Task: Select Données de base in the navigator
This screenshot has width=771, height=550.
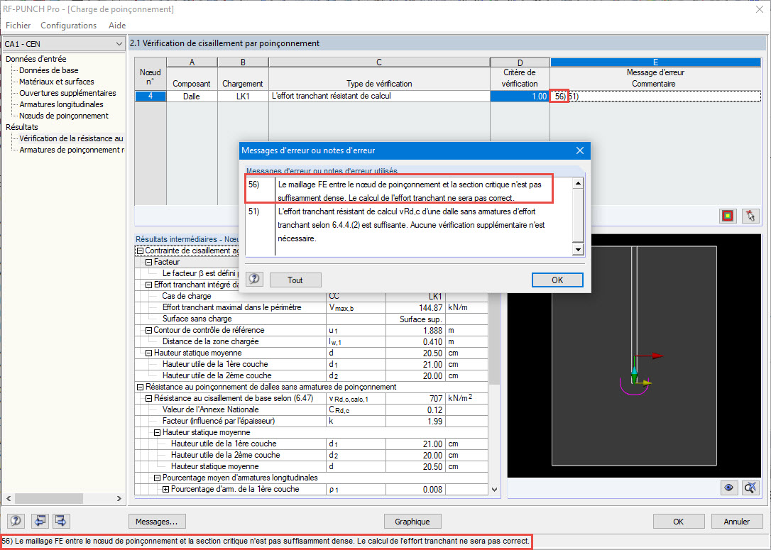Action: [x=49, y=70]
